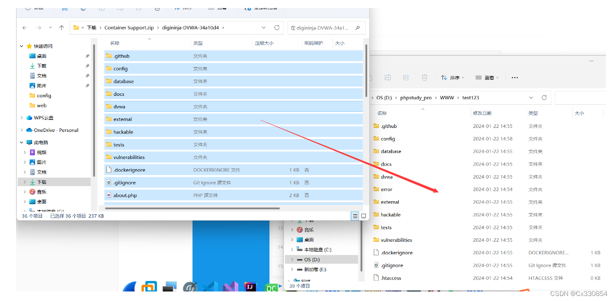The height and width of the screenshot is (301, 615).
Task: Click the search magnifier in zip window
Action: pyautogui.click(x=358, y=28)
